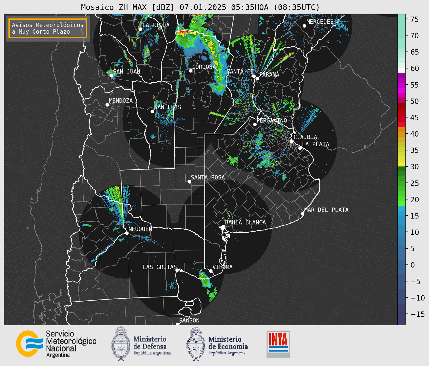Select the VIEDMA city marker
The image size is (429, 366).
(x=211, y=271)
